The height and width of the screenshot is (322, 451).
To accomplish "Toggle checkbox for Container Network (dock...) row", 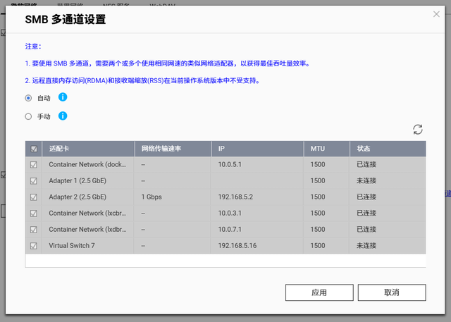I will click(34, 165).
